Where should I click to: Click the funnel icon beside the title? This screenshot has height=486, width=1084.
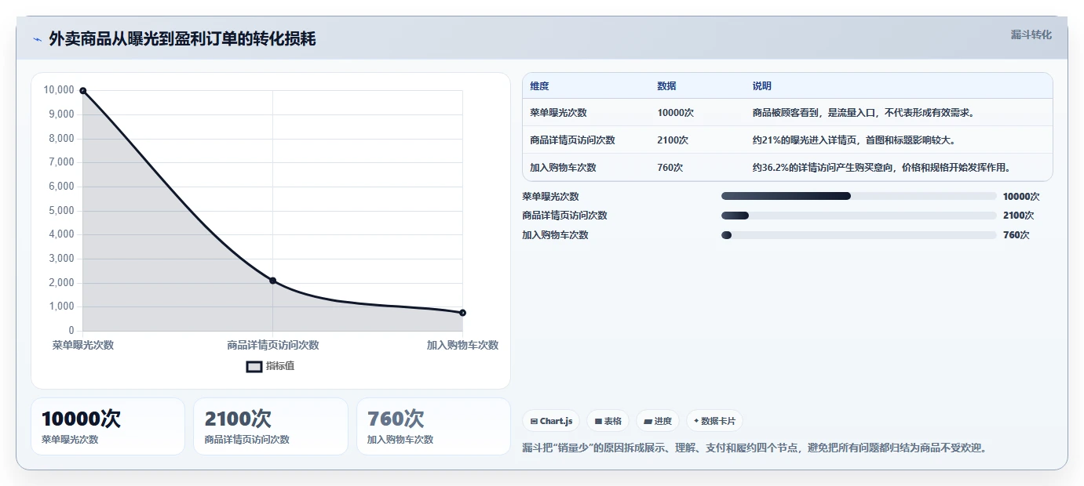click(x=37, y=39)
